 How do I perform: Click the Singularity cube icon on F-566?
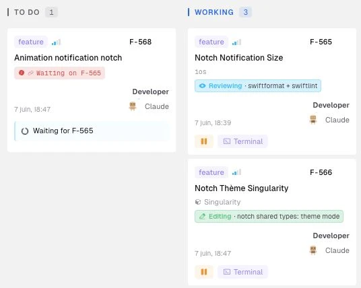198,202
